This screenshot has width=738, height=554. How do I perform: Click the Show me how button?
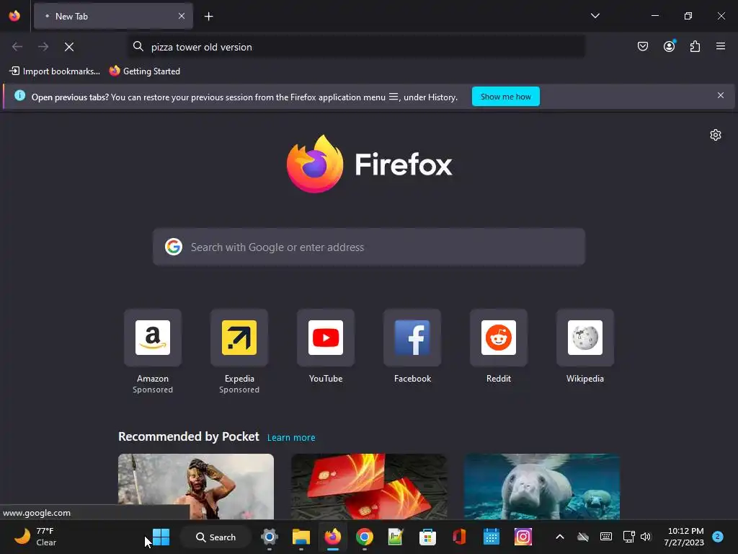(x=505, y=97)
